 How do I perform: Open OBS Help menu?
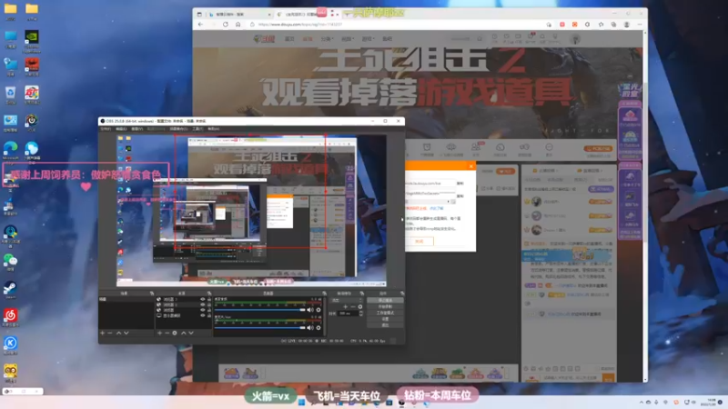point(214,129)
